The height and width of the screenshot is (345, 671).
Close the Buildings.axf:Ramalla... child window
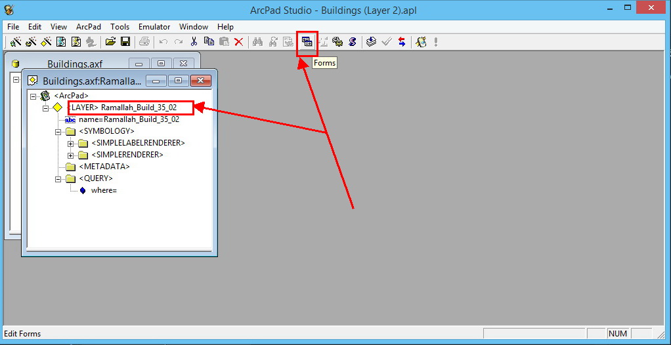(x=200, y=81)
